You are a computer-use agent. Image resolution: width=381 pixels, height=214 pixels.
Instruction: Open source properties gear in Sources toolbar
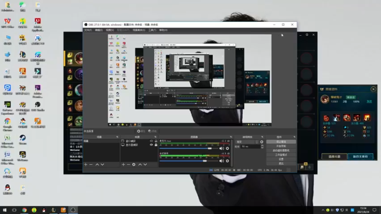point(134,165)
